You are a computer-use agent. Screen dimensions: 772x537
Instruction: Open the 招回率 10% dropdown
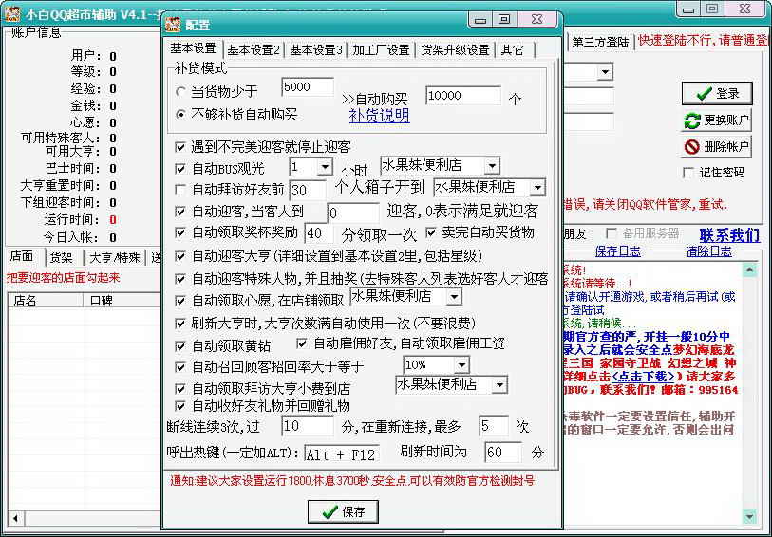(x=461, y=365)
